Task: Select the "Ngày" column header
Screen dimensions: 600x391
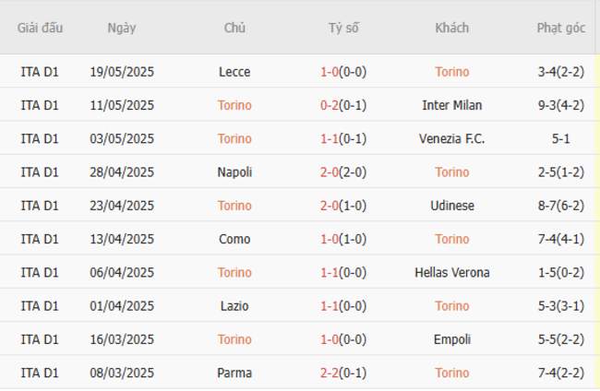Action: pos(122,28)
